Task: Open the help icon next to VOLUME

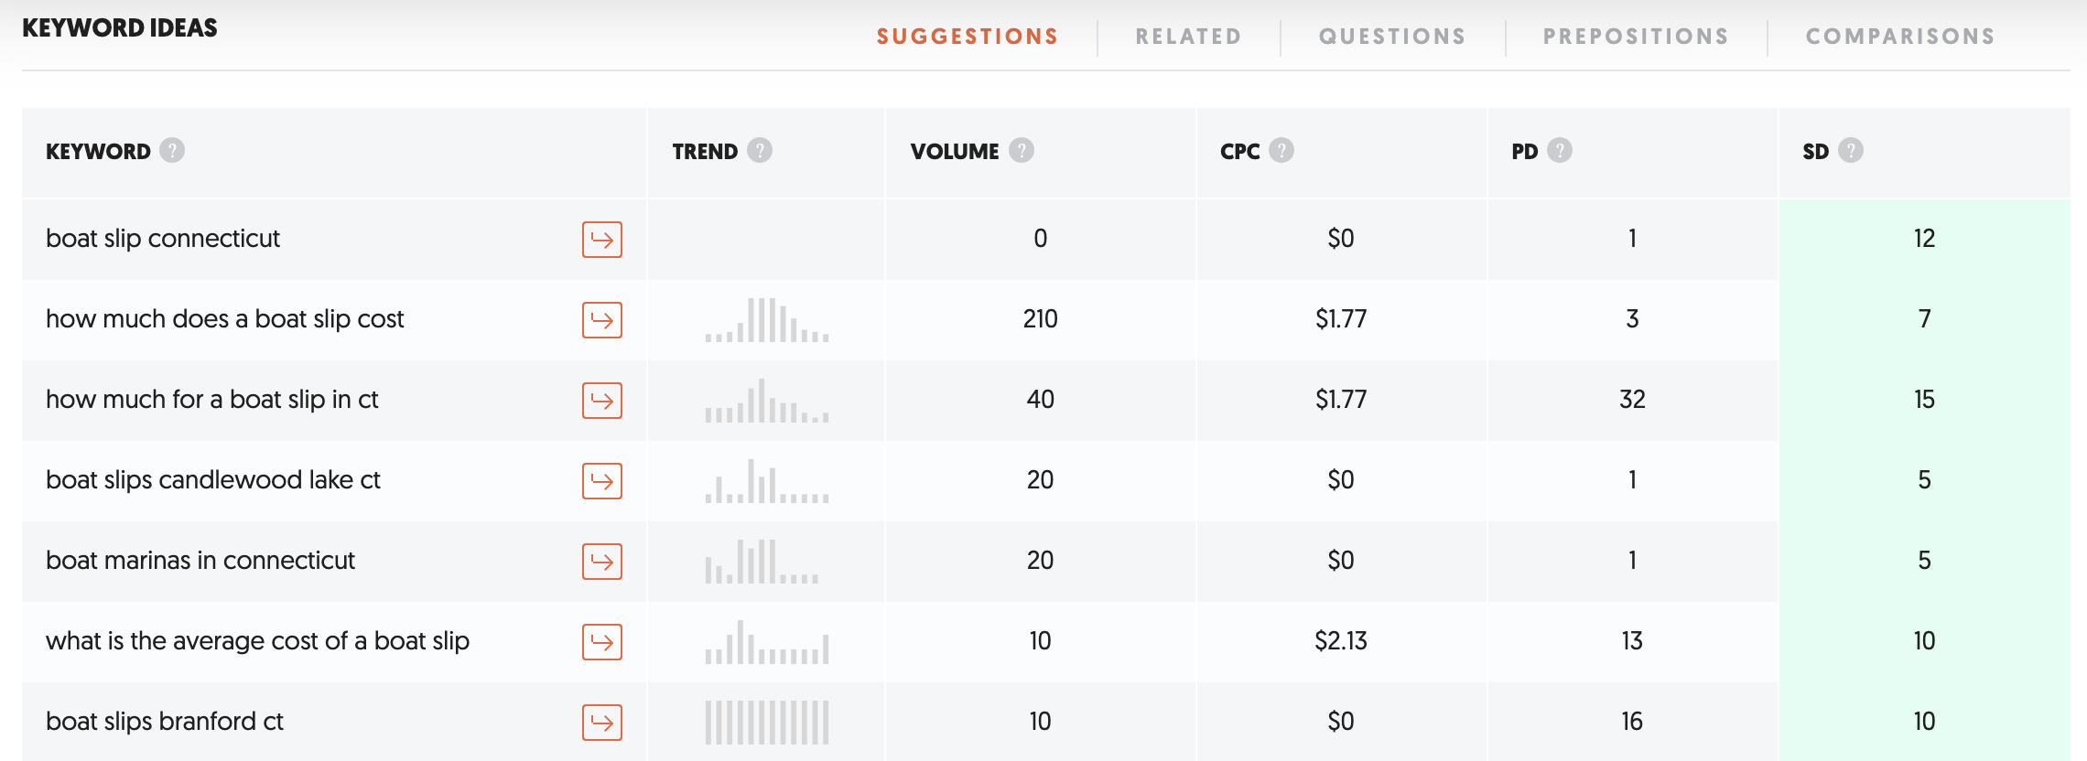Action: pos(1022,150)
